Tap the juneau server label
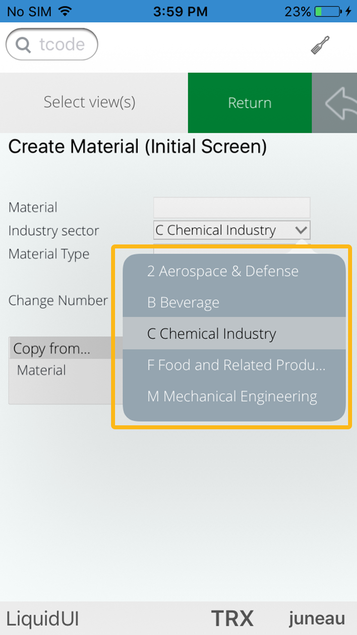This screenshot has width=357, height=635. [x=317, y=619]
